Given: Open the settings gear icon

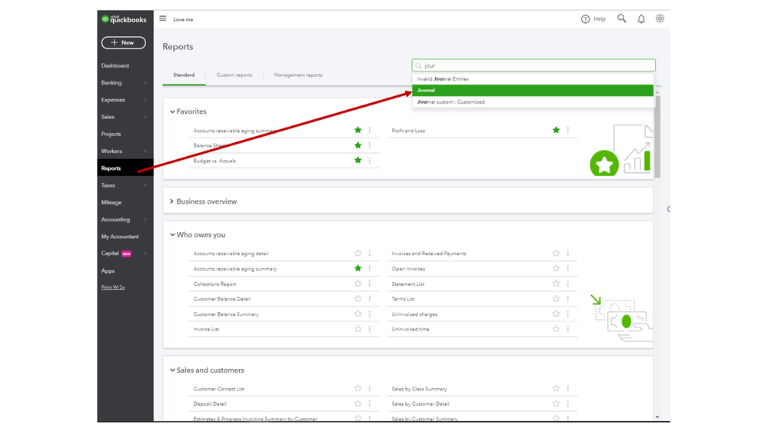Looking at the screenshot, I should tap(660, 18).
